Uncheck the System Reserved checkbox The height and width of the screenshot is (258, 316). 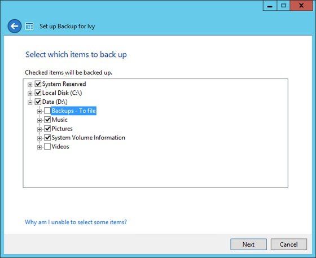(x=38, y=84)
